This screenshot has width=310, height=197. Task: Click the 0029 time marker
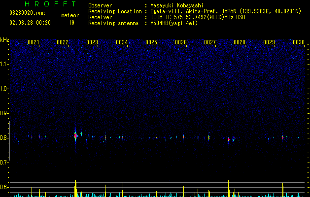click(269, 42)
